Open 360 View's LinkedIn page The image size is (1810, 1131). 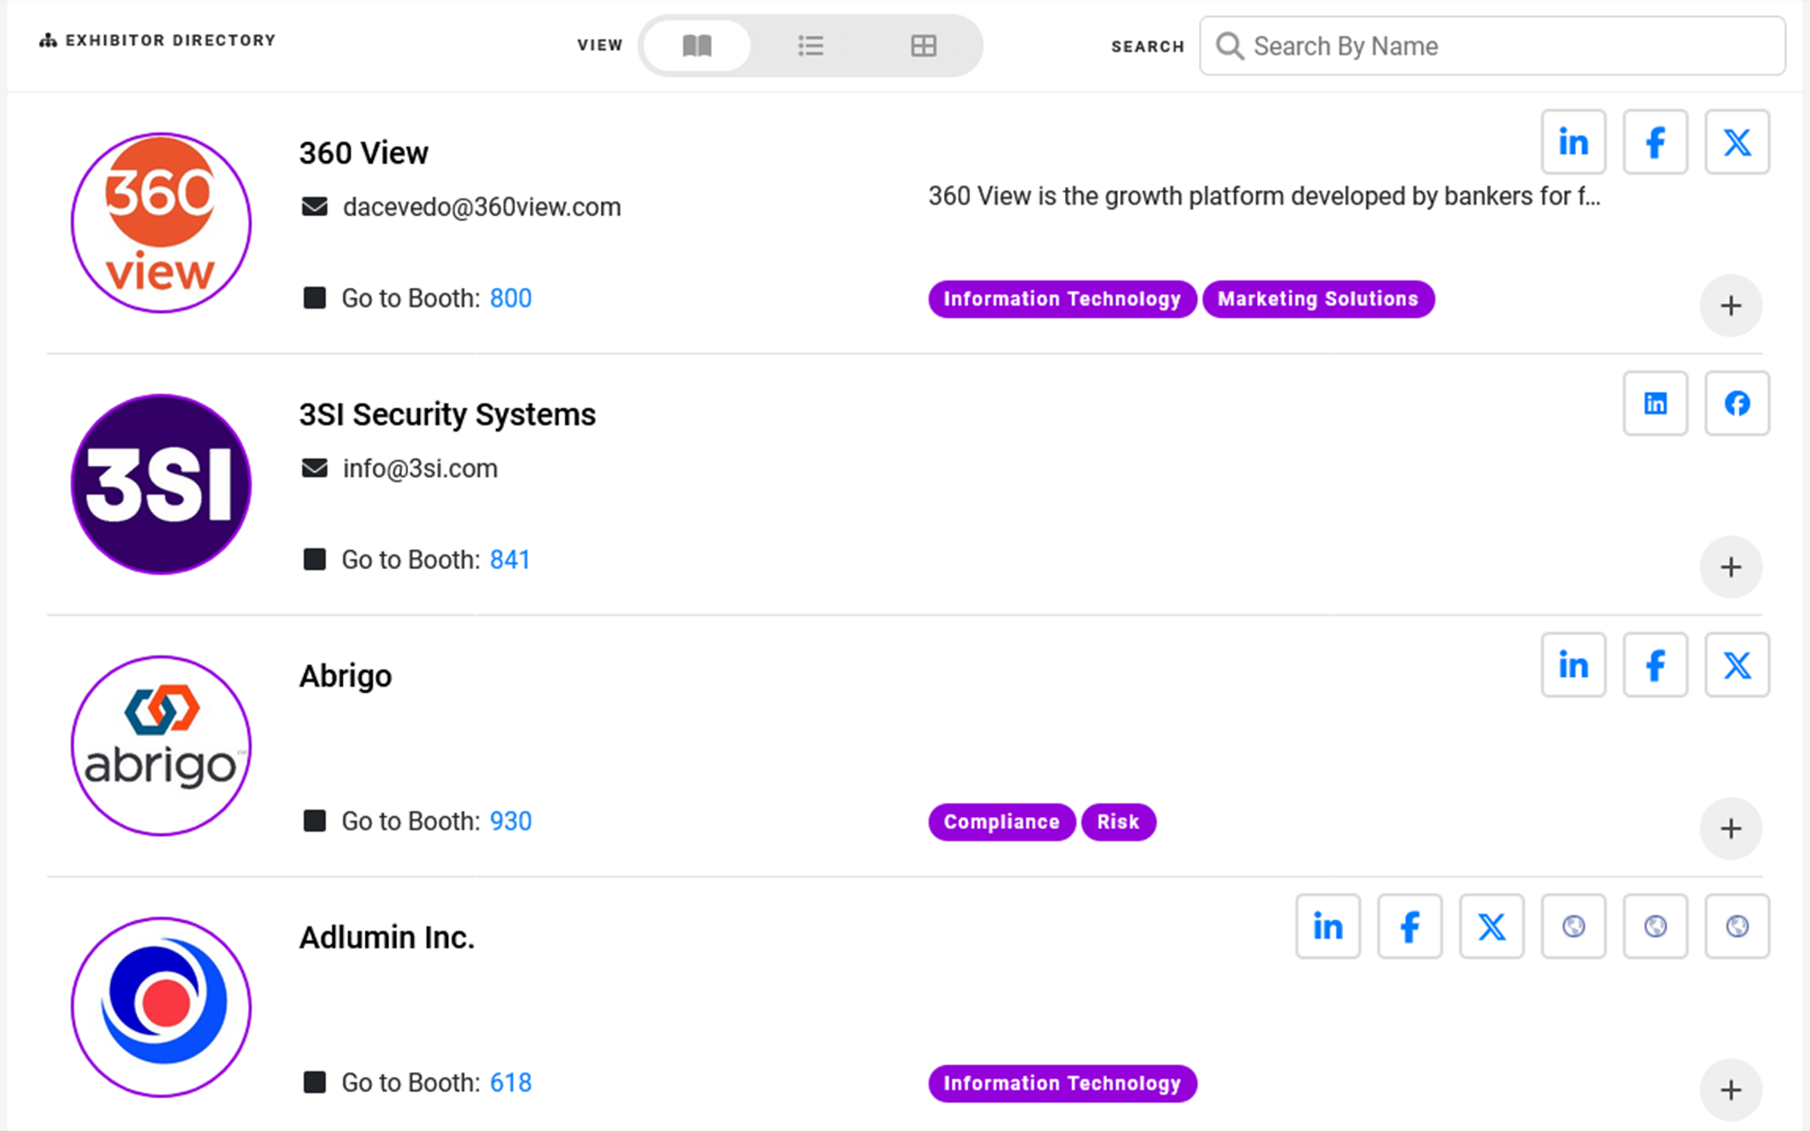pyautogui.click(x=1573, y=142)
